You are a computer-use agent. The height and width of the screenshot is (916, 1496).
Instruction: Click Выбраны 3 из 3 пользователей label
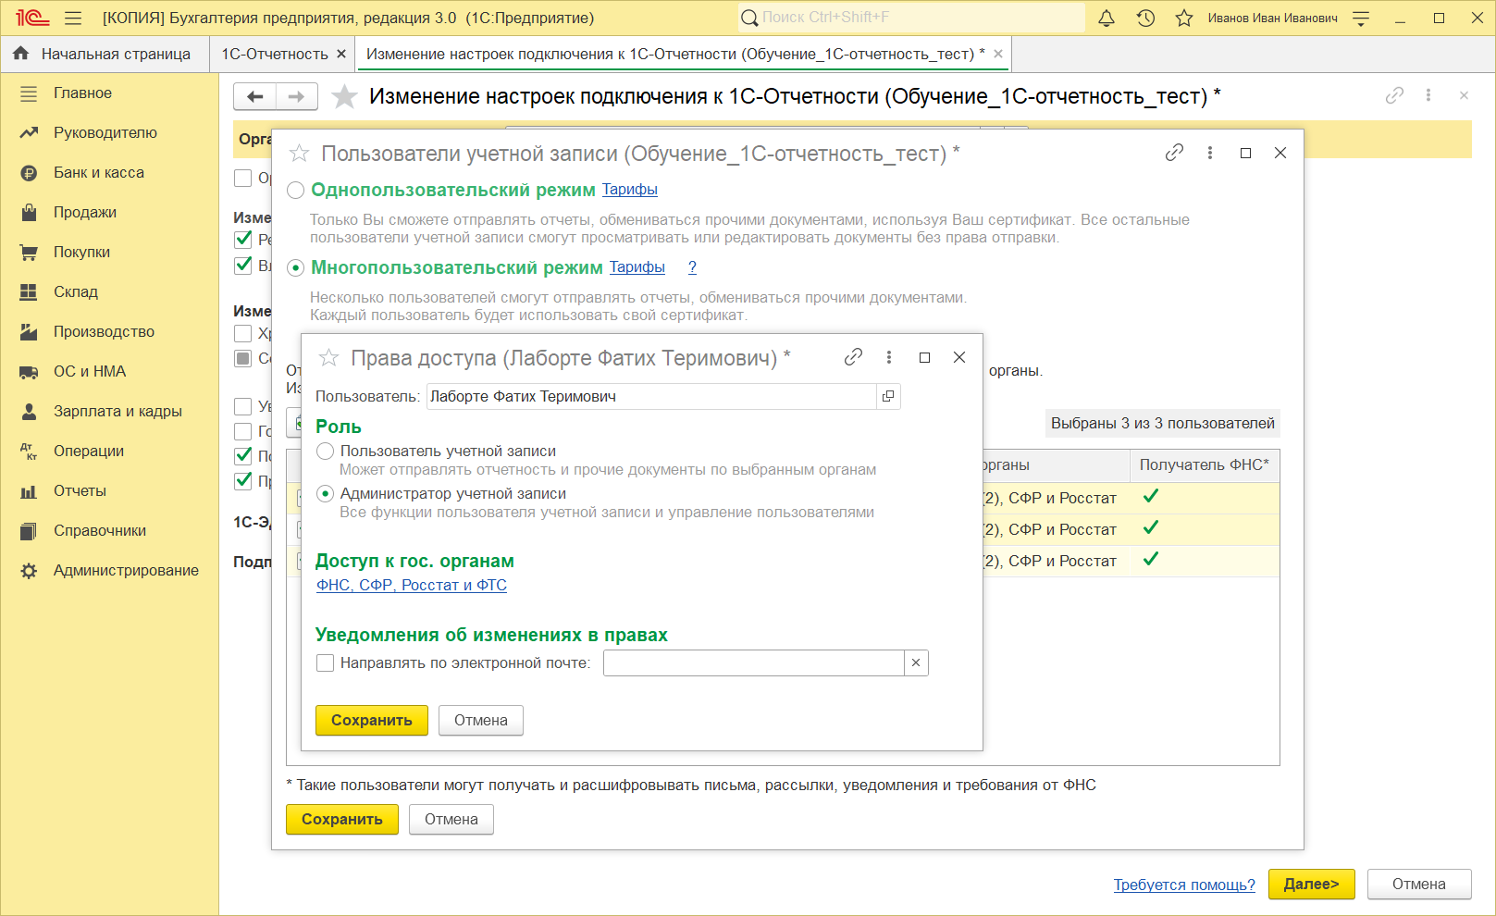click(1163, 423)
